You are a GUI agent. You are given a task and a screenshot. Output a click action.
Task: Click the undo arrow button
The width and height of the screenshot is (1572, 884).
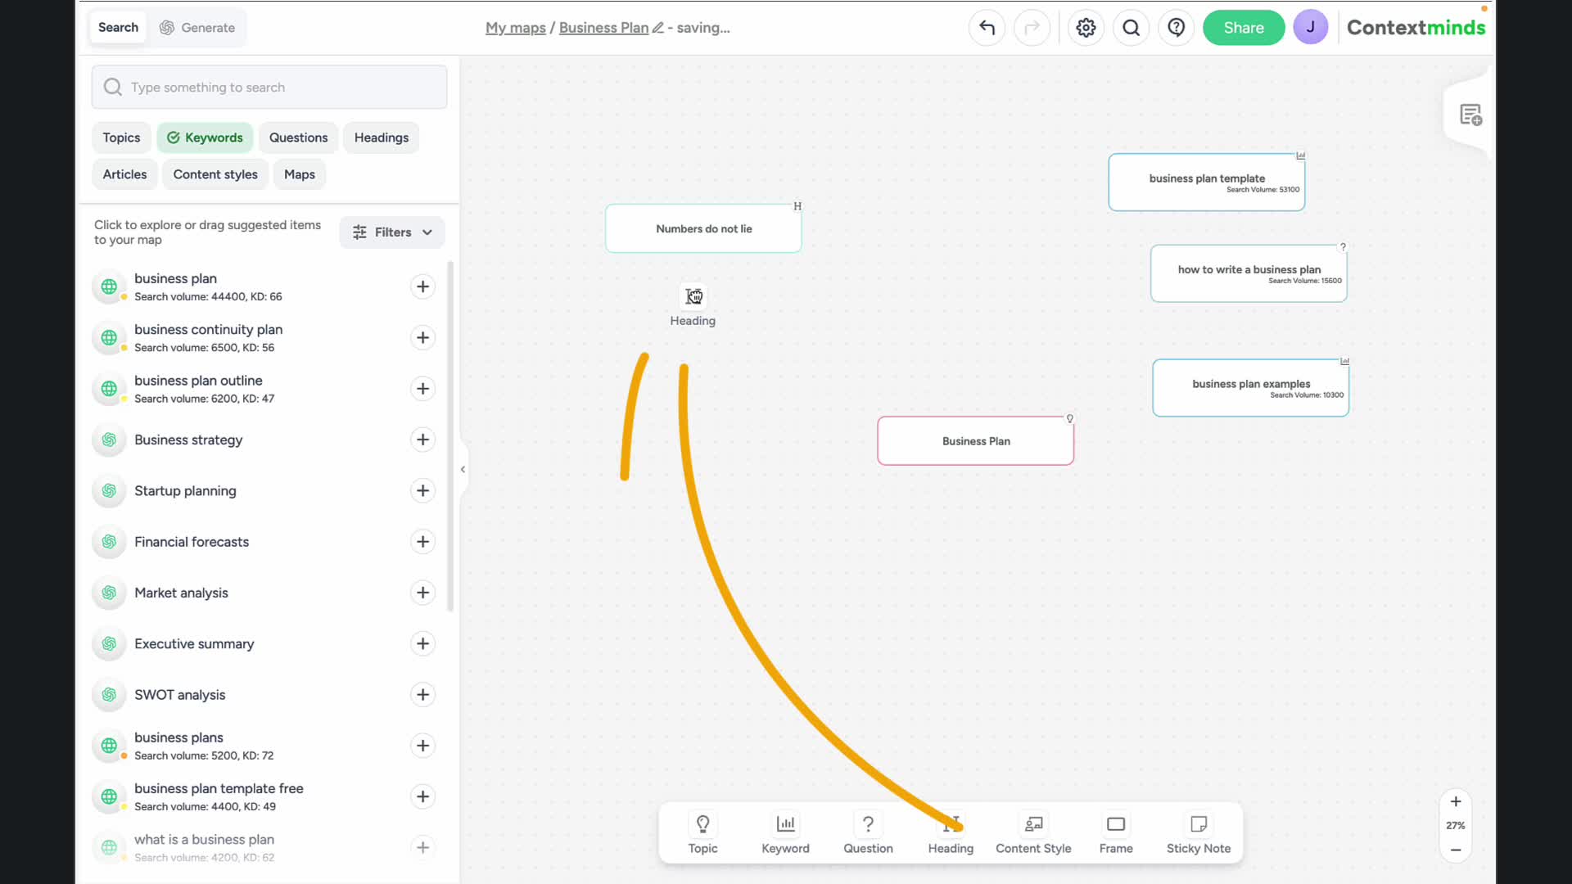[987, 28]
